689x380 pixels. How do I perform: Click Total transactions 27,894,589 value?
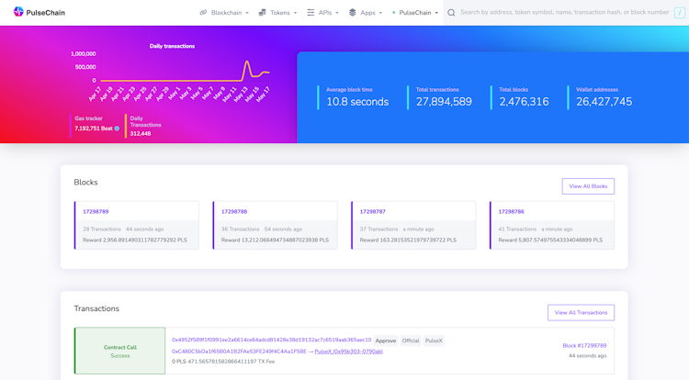pyautogui.click(x=444, y=102)
